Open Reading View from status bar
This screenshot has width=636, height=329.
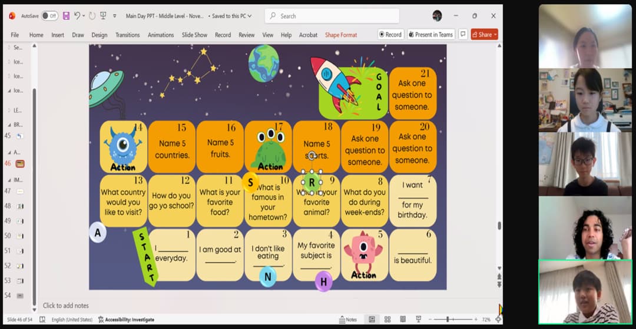point(403,320)
